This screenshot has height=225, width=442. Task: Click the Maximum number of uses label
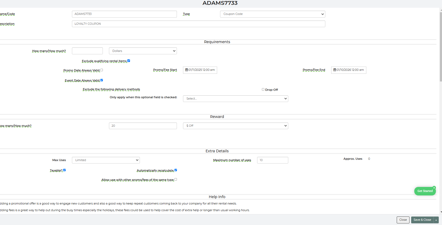tap(232, 160)
